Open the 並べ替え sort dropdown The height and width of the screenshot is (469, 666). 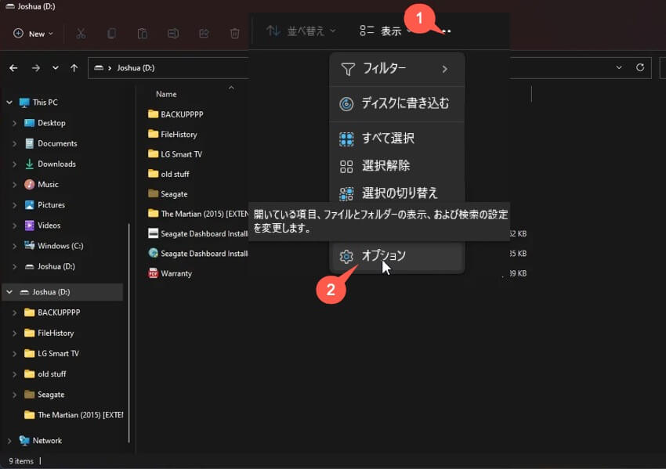(301, 31)
